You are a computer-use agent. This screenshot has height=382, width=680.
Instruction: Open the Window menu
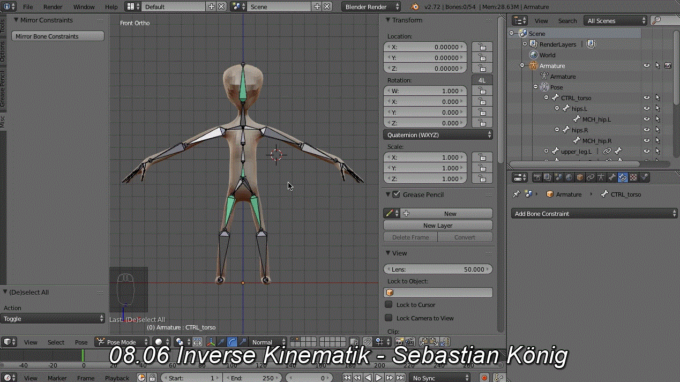coord(84,7)
